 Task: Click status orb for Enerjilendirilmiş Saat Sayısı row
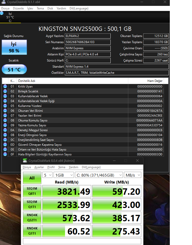[5, 140]
